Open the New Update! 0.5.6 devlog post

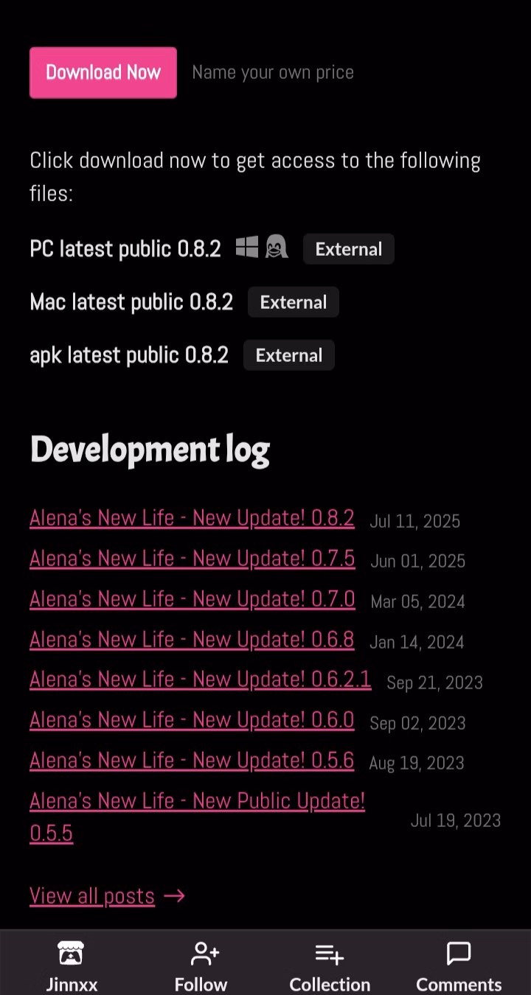pyautogui.click(x=192, y=760)
